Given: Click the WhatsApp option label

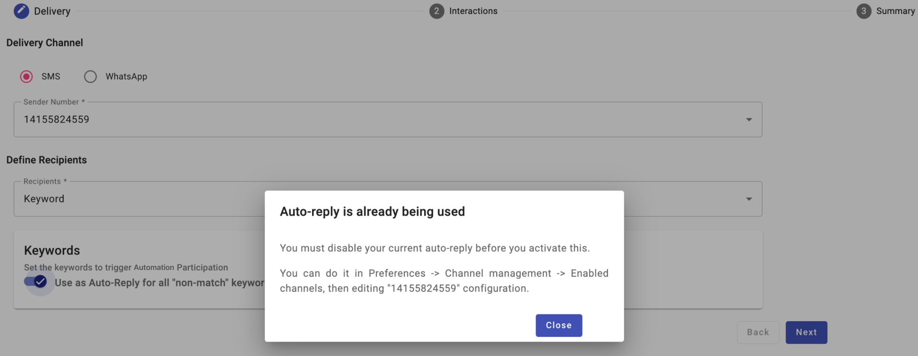Looking at the screenshot, I should 126,77.
